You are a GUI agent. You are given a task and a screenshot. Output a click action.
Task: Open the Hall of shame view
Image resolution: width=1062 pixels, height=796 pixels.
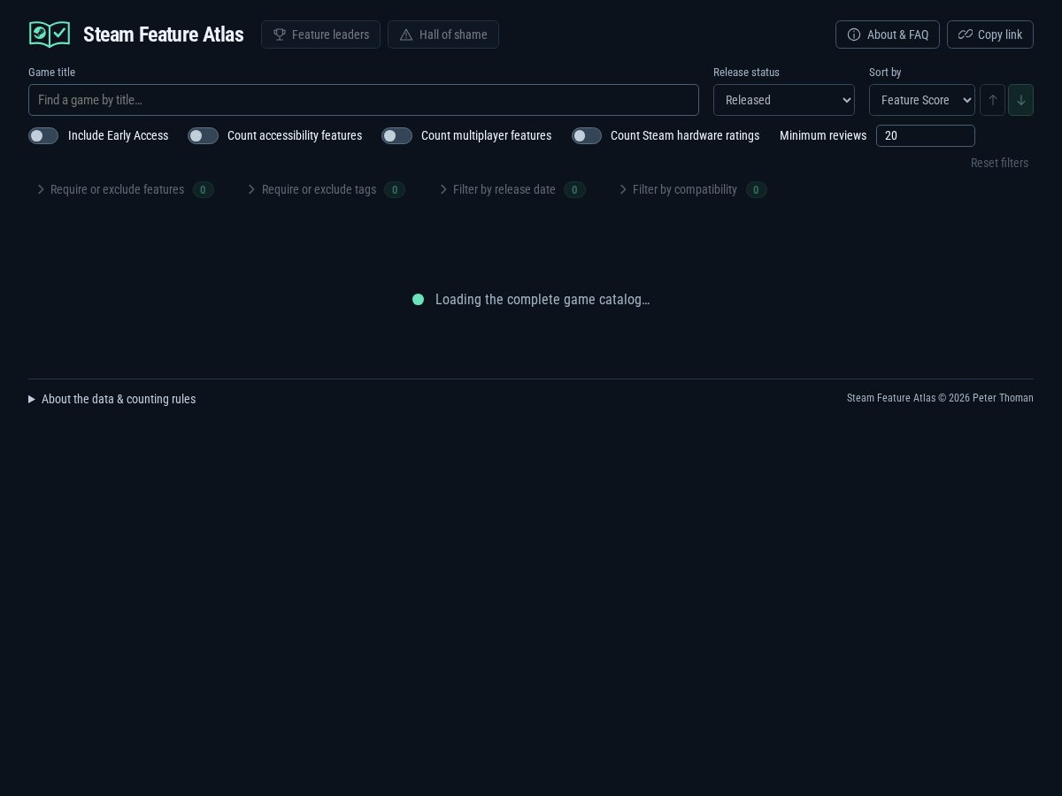tap(443, 34)
